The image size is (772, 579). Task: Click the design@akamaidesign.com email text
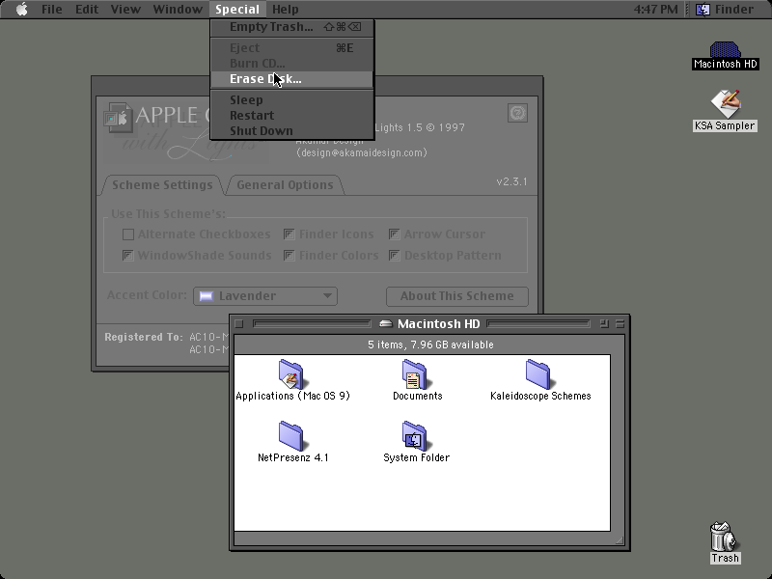(361, 152)
